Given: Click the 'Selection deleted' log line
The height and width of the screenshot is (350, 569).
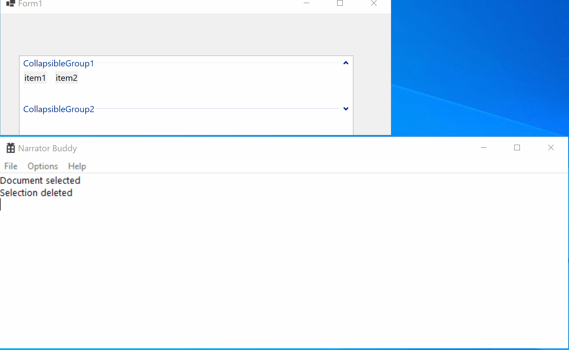Looking at the screenshot, I should click(36, 192).
